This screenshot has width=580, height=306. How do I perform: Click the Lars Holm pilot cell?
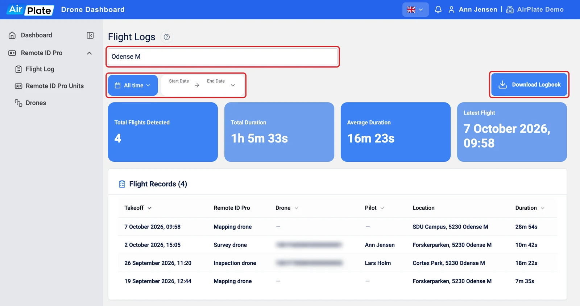(x=378, y=263)
